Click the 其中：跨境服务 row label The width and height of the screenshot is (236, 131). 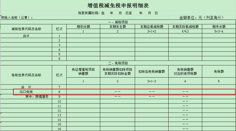pos(37,97)
